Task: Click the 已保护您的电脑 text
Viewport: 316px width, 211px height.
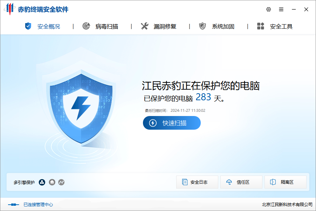Action: pyautogui.click(x=168, y=98)
